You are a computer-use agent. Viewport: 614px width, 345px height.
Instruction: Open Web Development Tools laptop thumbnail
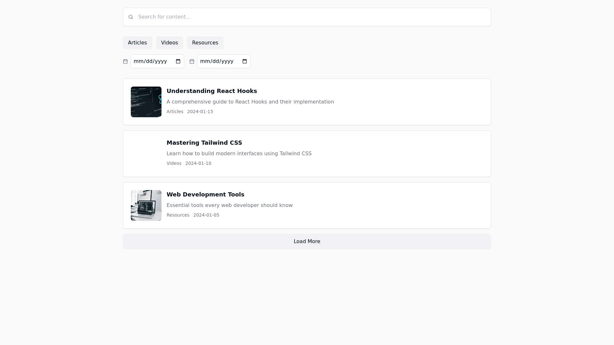146,205
